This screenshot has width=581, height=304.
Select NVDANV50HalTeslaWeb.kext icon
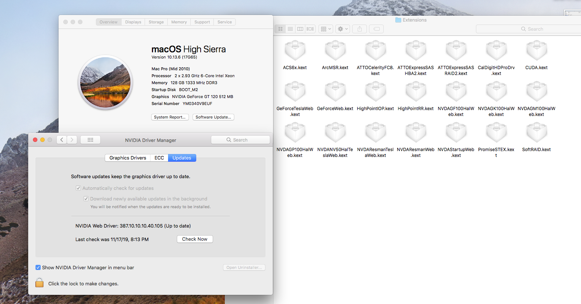[335, 132]
